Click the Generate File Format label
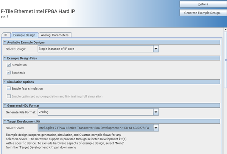Screen dimensions: 227x154 pyautogui.click(x=21, y=112)
